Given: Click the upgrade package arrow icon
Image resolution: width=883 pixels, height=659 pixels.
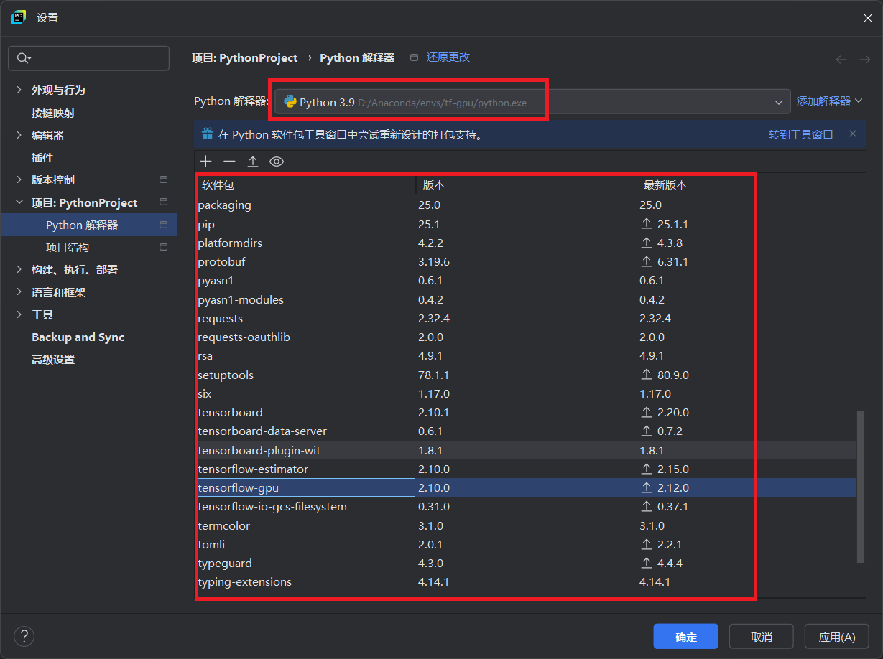Looking at the screenshot, I should pos(253,162).
